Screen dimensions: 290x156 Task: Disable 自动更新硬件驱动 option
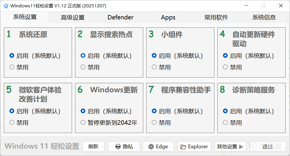(x=225, y=67)
